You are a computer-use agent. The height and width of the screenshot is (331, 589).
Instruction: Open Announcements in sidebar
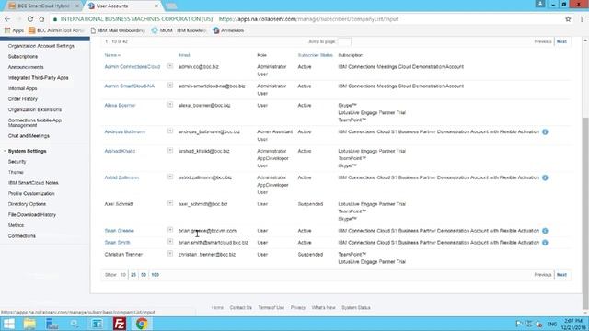click(x=26, y=67)
